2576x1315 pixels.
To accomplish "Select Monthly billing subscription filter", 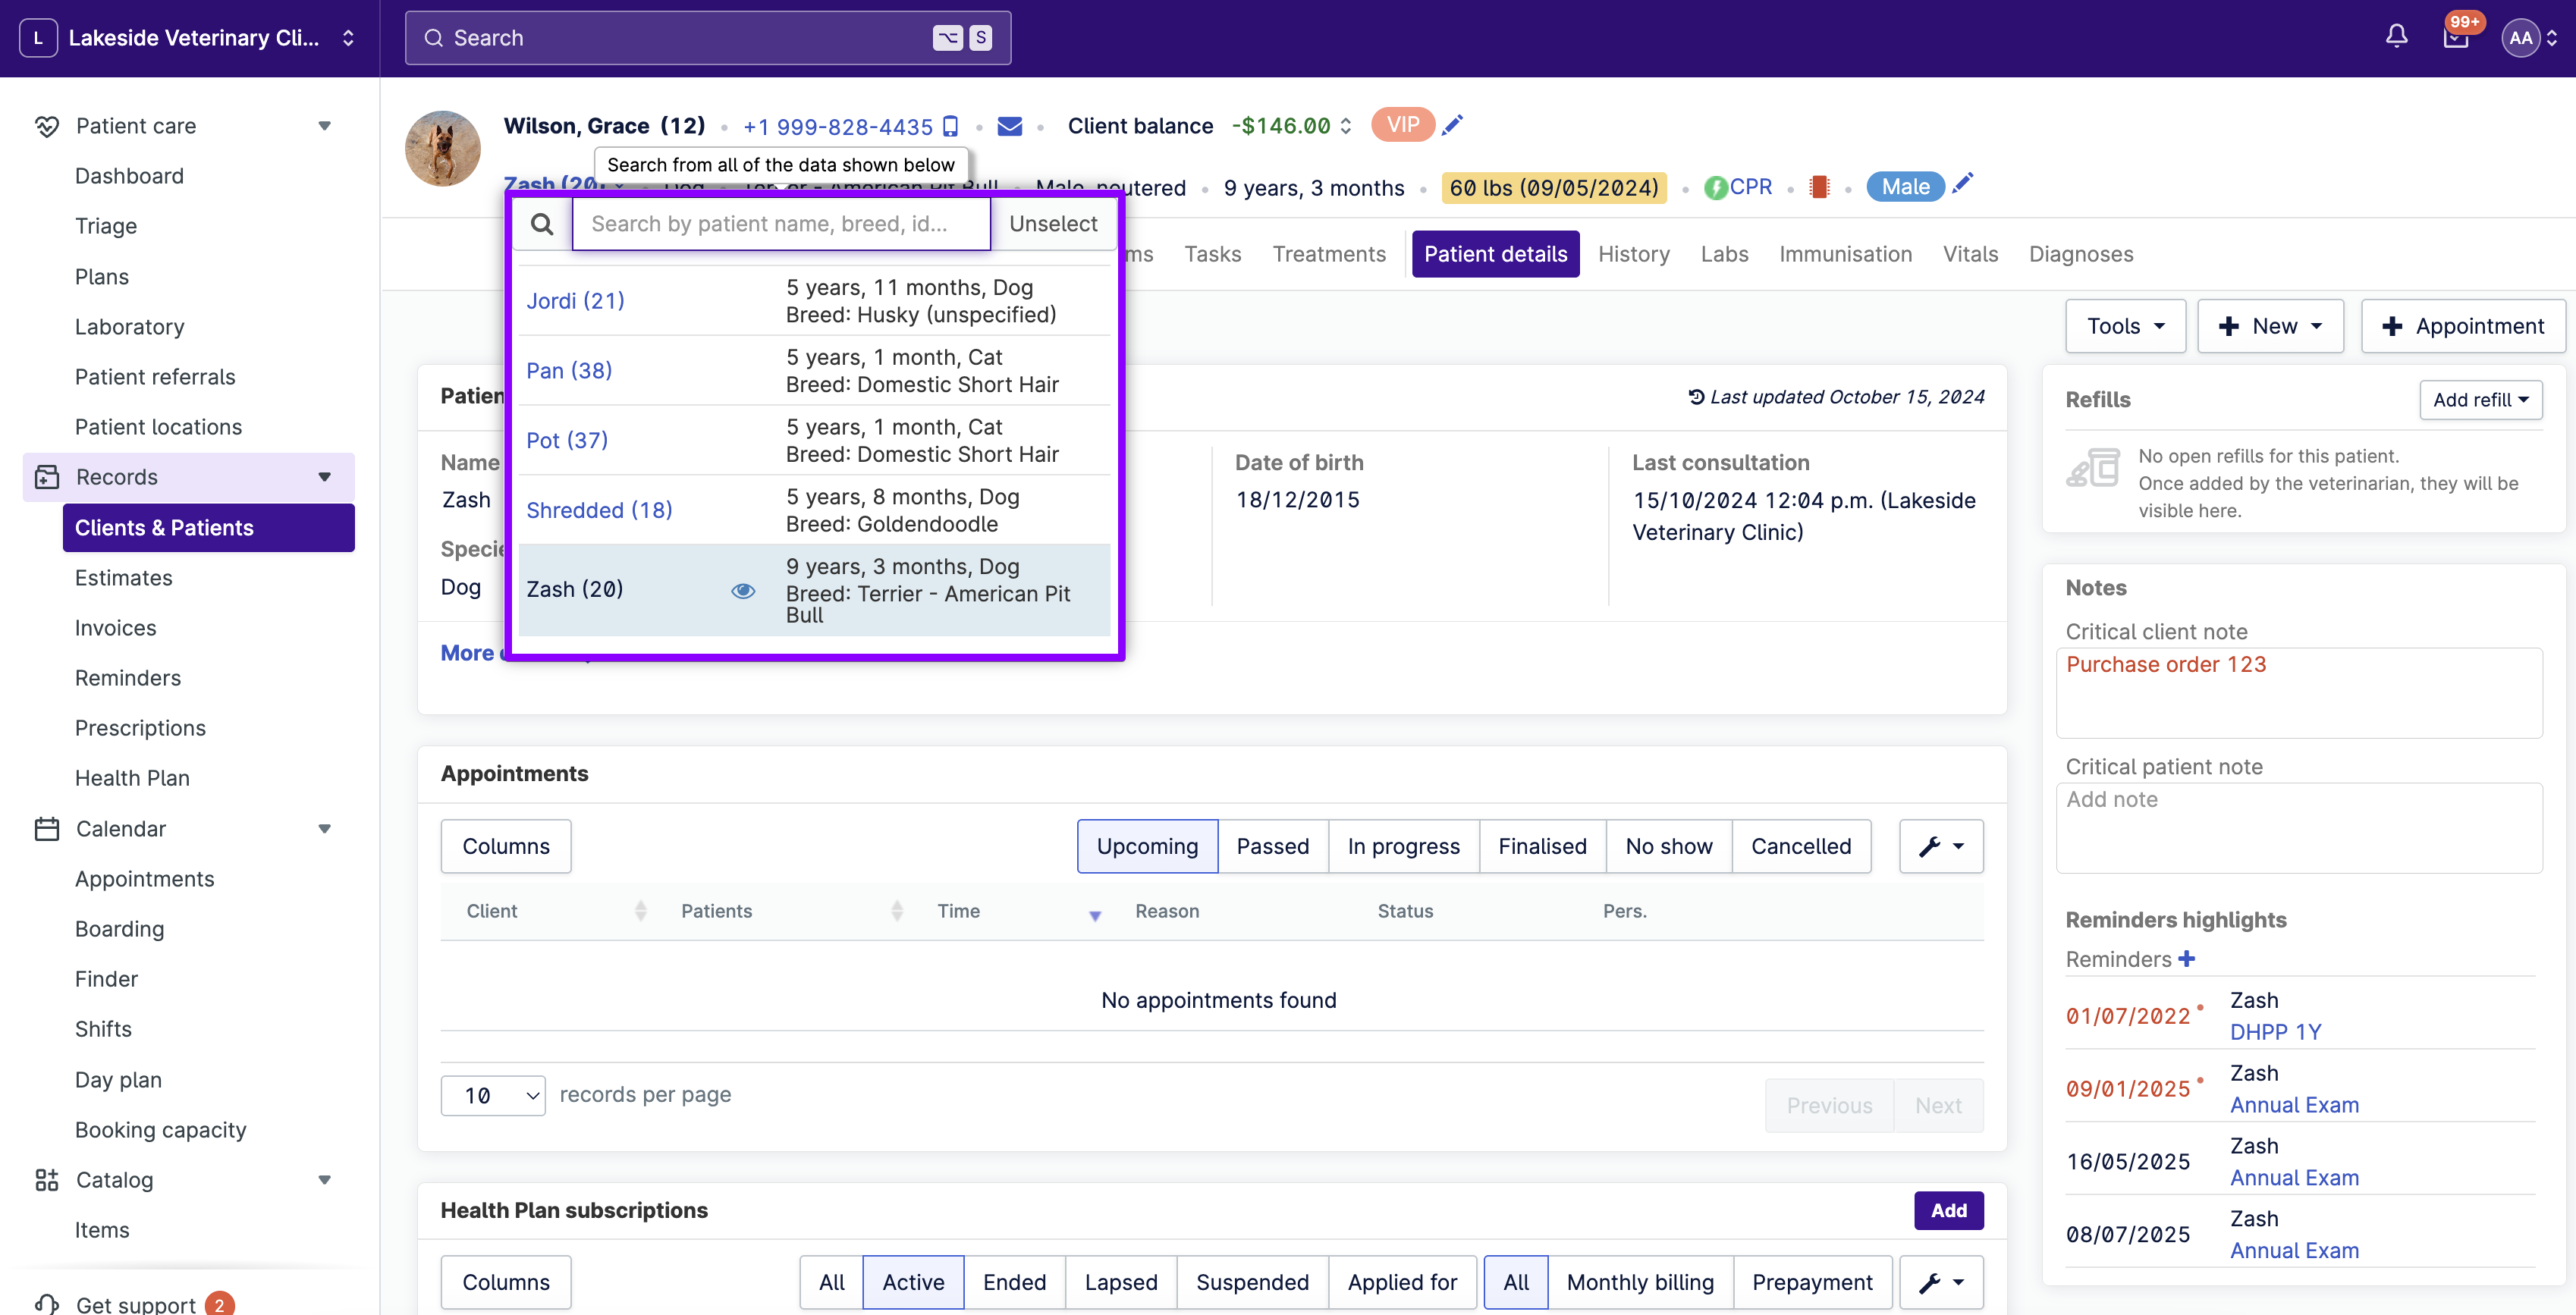I will coord(1640,1282).
